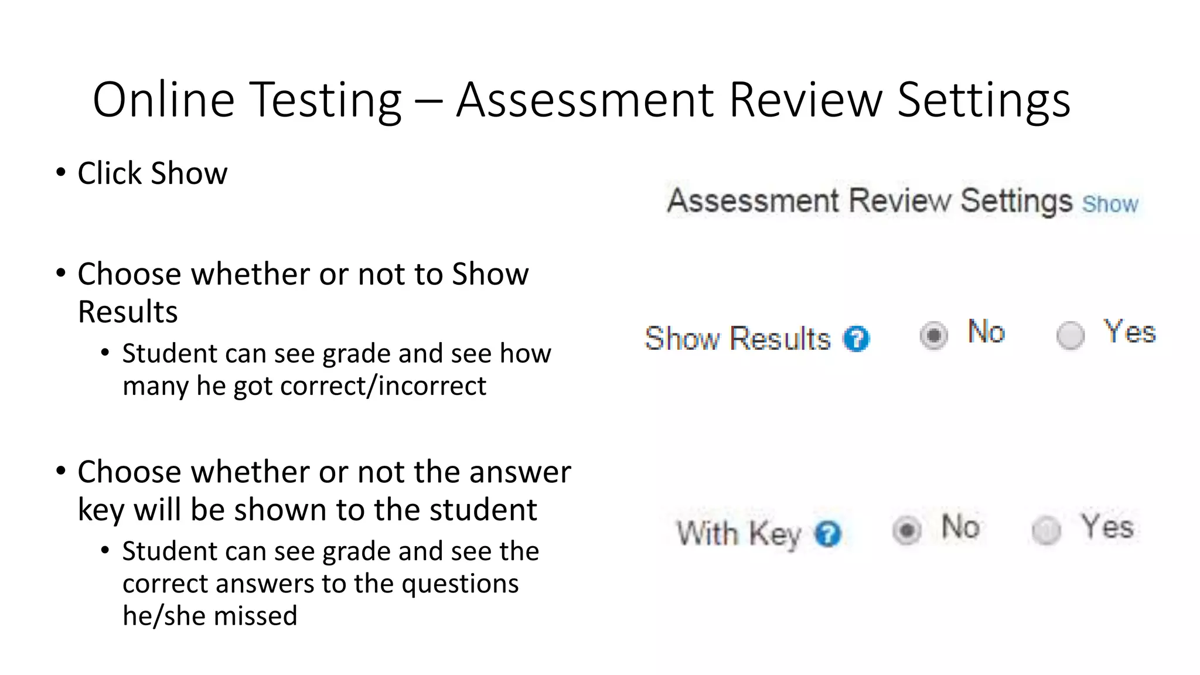
Task: Click the sub-bullet about correct answers he/she missed
Action: (x=330, y=583)
